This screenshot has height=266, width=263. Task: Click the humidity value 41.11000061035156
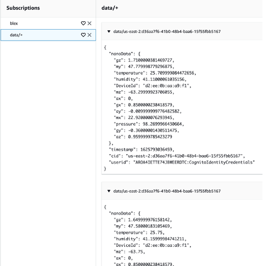click(164, 80)
